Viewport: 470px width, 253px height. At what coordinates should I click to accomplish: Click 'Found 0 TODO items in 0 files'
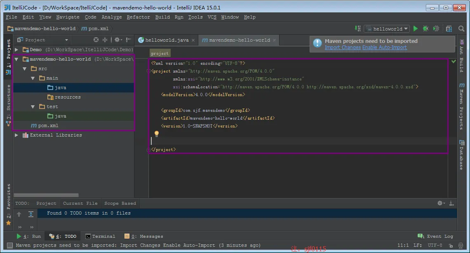[x=89, y=213]
